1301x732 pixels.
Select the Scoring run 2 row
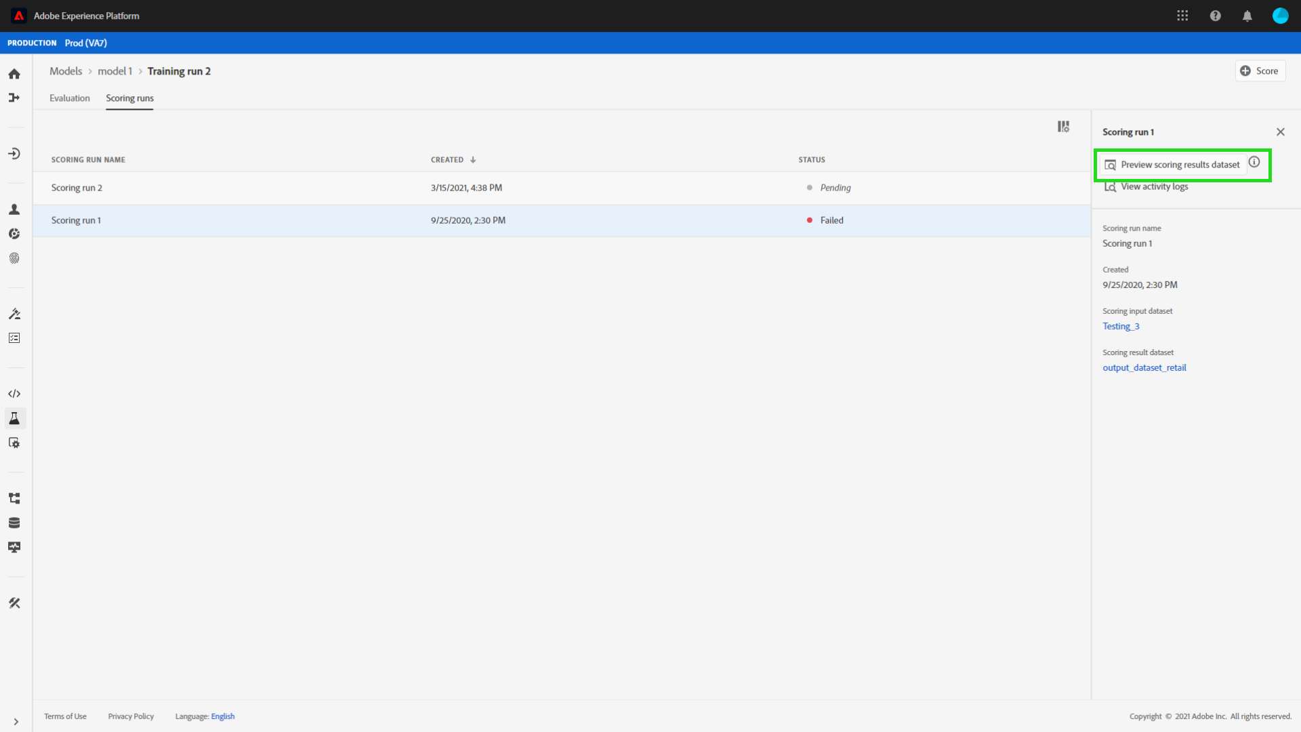click(77, 188)
